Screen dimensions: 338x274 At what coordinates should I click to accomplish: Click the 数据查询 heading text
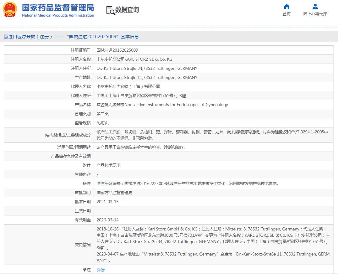pyautogui.click(x=127, y=10)
